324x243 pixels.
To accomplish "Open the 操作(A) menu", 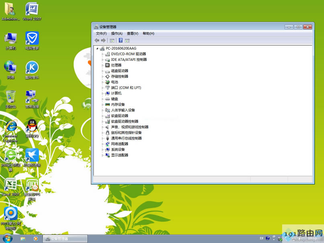I will 117,33.
